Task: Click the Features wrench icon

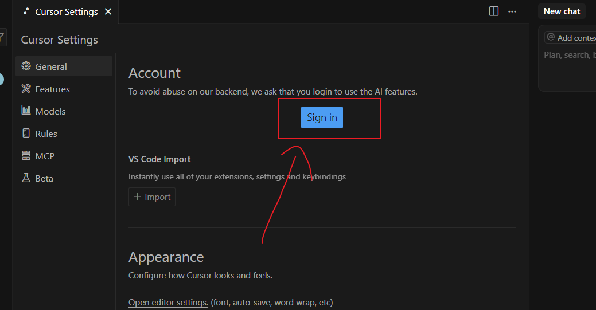Action: tap(26, 88)
